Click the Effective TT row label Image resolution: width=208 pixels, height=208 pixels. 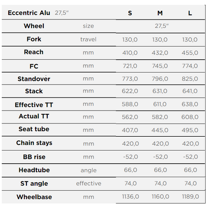tap(34, 105)
